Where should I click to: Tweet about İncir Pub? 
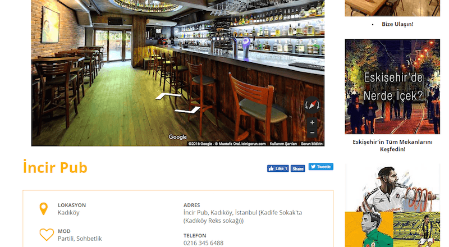click(320, 167)
